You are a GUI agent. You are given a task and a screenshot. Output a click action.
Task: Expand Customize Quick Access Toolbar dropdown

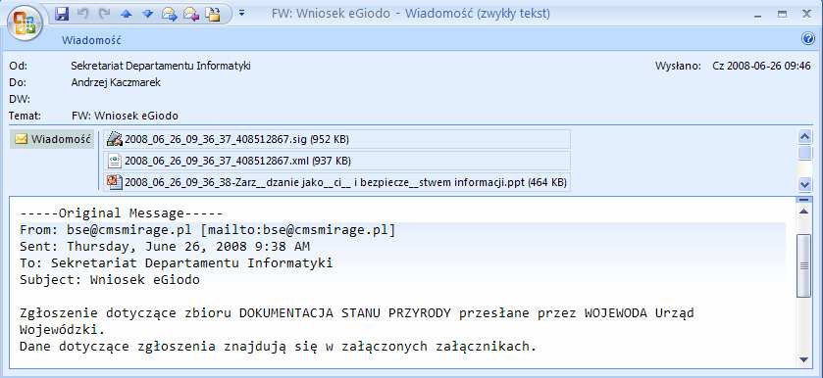(x=242, y=13)
